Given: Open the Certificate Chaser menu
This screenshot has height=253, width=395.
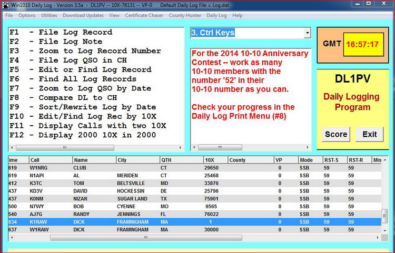Looking at the screenshot, I should point(144,15).
